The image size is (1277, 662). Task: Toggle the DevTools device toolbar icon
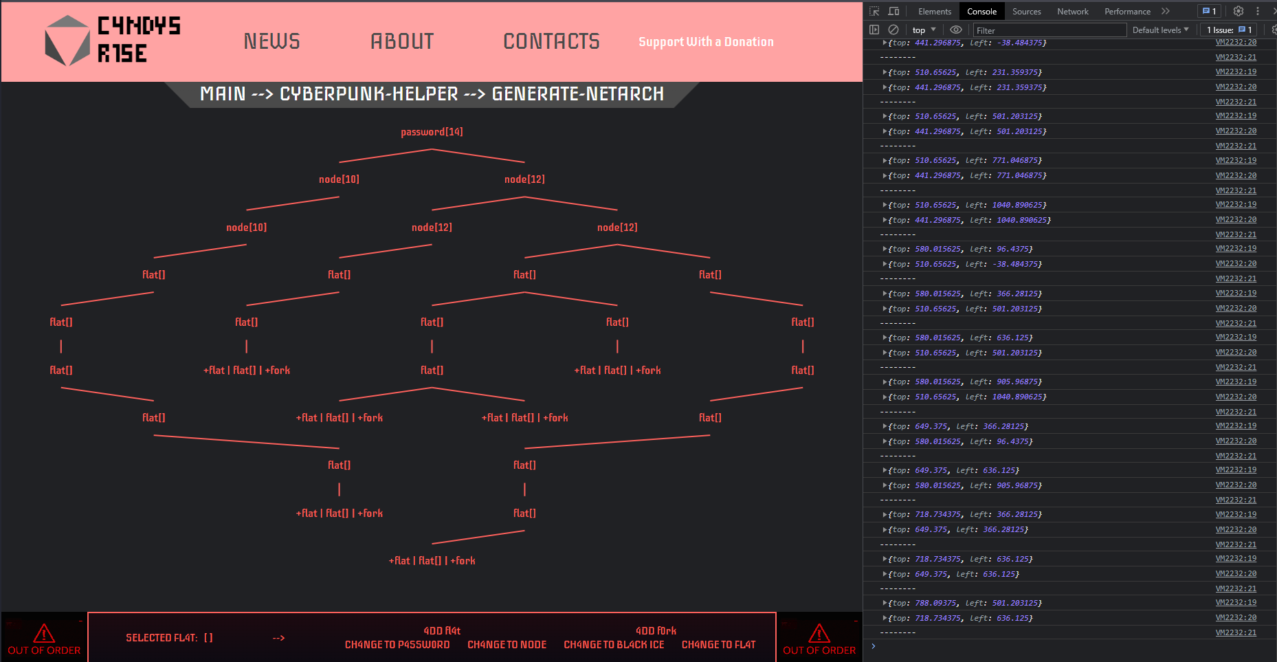(x=893, y=11)
